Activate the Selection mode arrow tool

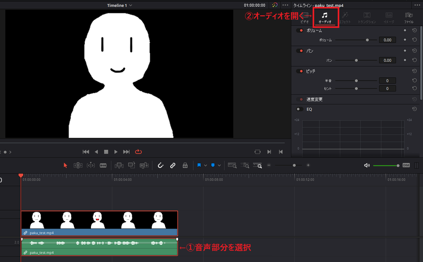[65, 165]
